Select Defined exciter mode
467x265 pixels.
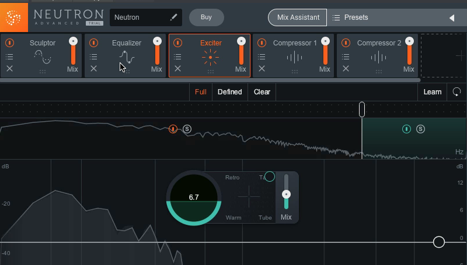click(x=229, y=92)
